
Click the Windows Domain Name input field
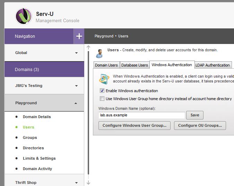[x=142, y=115]
